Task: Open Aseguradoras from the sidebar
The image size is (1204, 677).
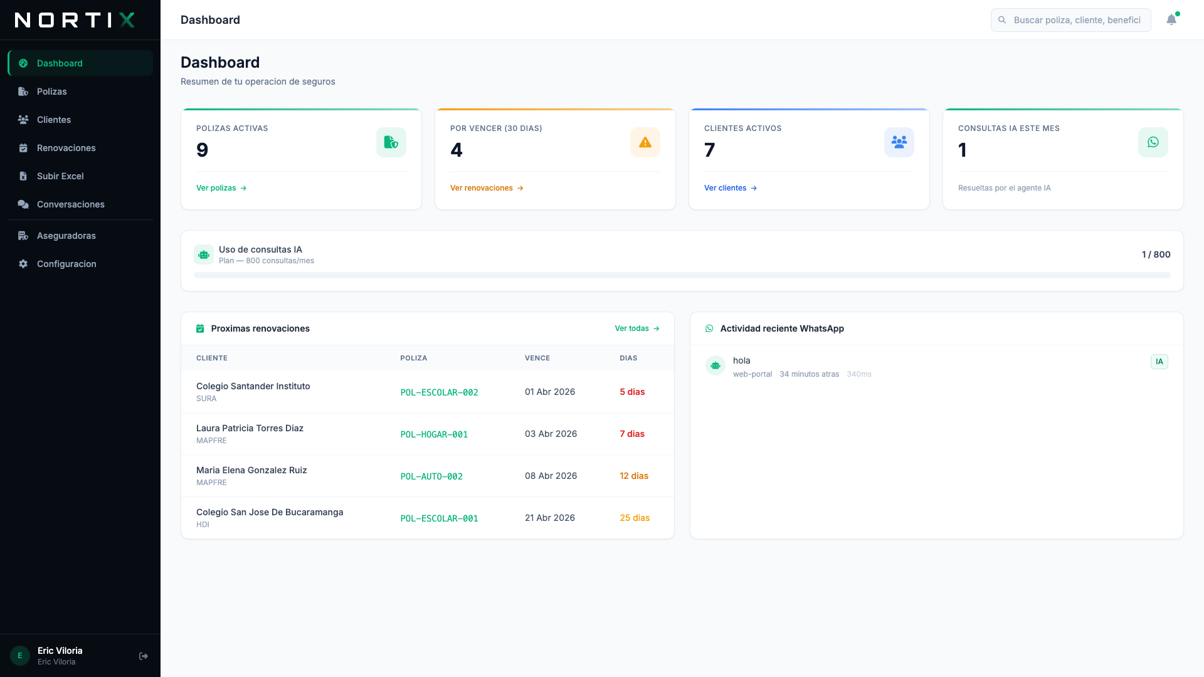Action: [x=66, y=235]
